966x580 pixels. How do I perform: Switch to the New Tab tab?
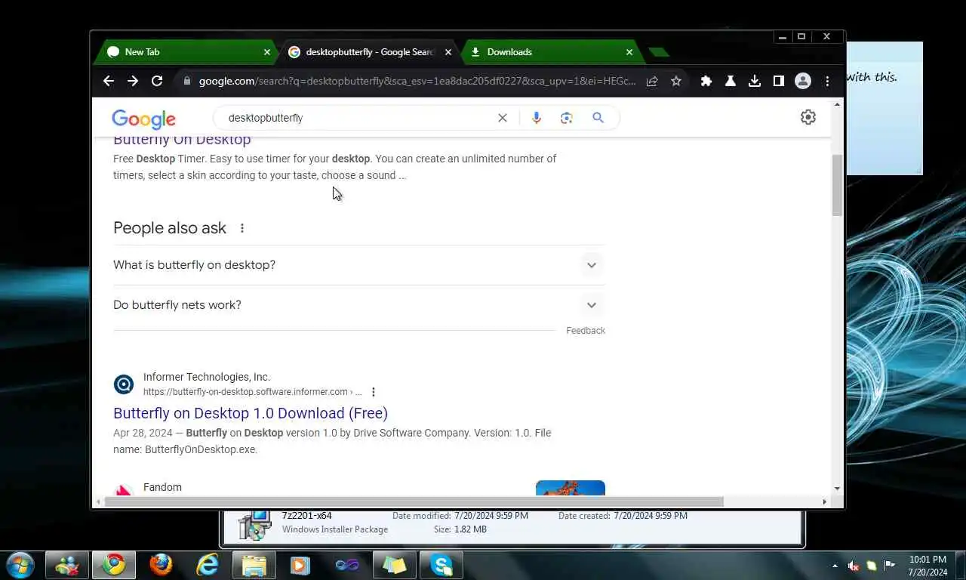(186, 52)
